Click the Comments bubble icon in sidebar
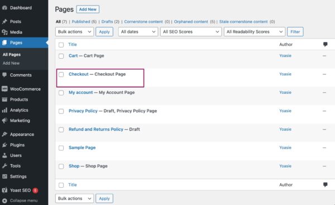Image resolution: width=335 pixels, height=205 pixels. pos(4,75)
